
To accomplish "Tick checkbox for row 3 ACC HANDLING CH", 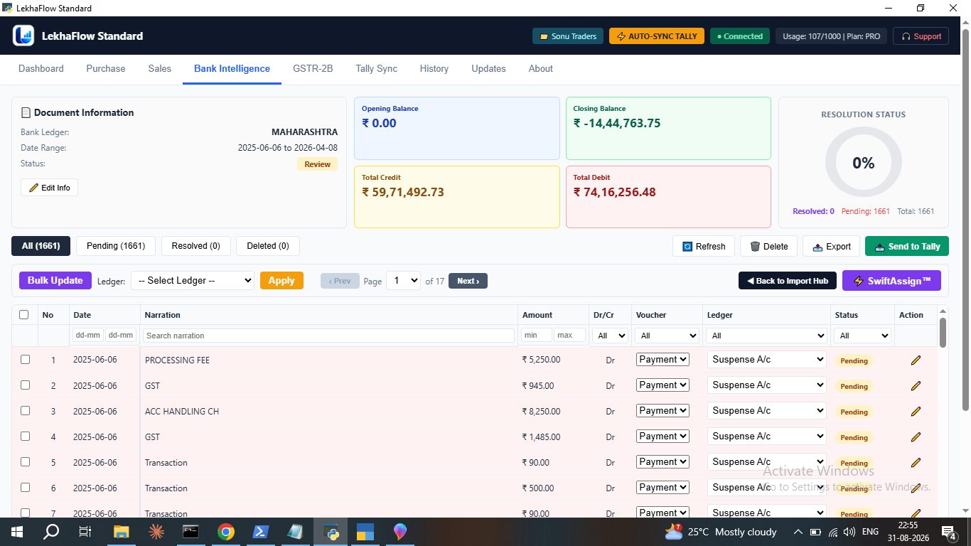I will [25, 411].
